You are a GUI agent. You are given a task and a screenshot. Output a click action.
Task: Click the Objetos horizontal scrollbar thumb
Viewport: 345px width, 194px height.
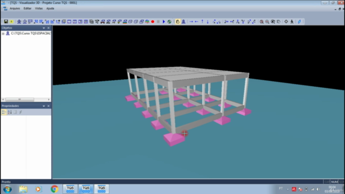coord(19,99)
